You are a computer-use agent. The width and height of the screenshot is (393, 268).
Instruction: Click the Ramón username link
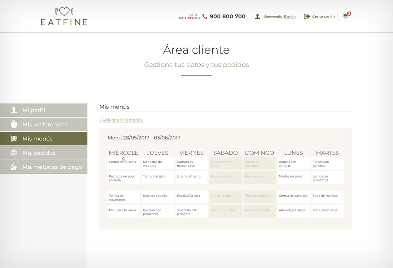pos(289,16)
